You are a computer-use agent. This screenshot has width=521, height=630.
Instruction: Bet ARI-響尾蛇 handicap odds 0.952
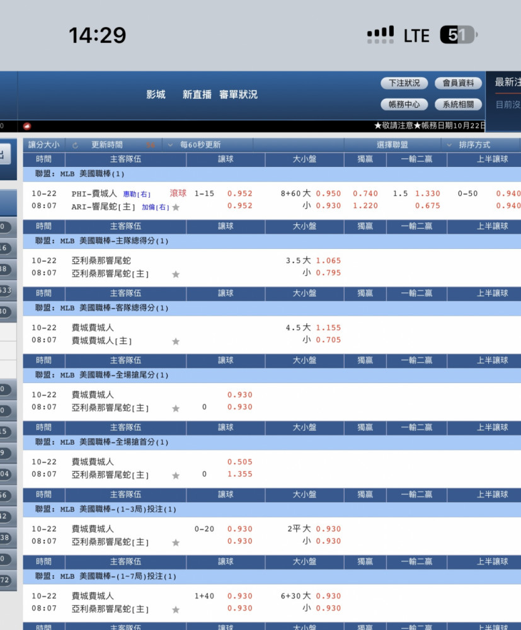coord(240,206)
